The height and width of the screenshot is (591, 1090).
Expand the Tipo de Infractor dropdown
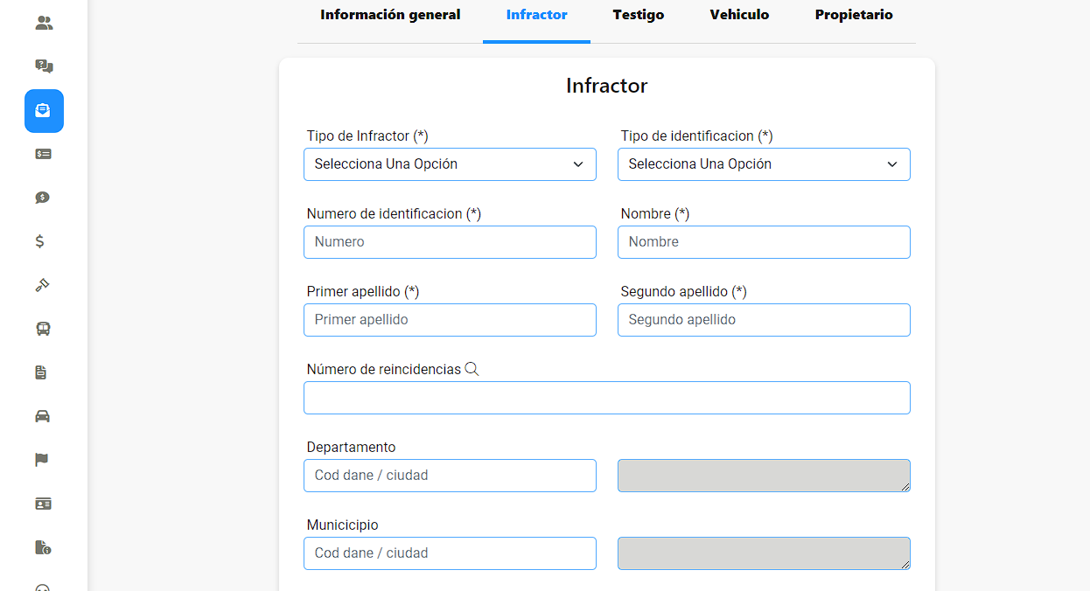point(450,164)
